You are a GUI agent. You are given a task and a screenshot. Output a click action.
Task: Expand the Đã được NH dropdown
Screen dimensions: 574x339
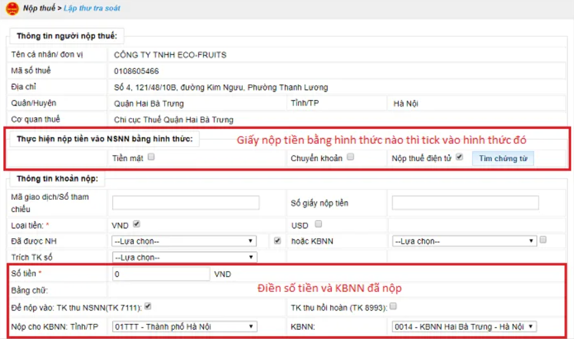pyautogui.click(x=184, y=241)
